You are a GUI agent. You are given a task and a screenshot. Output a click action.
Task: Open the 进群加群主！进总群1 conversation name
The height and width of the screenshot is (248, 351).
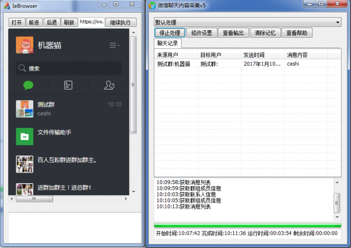pos(64,188)
